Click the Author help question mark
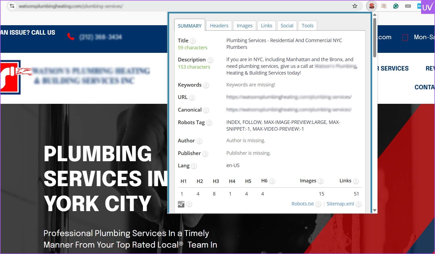Screen dimensions: 435x254 (199, 141)
